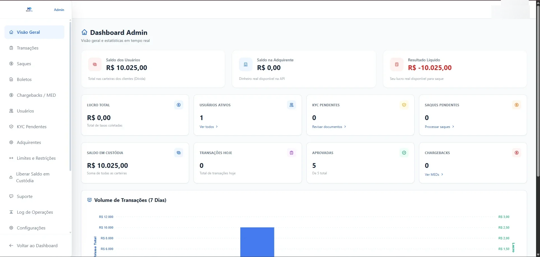
Task: Click the red dollar icon on Chargebacks card
Action: 517,153
